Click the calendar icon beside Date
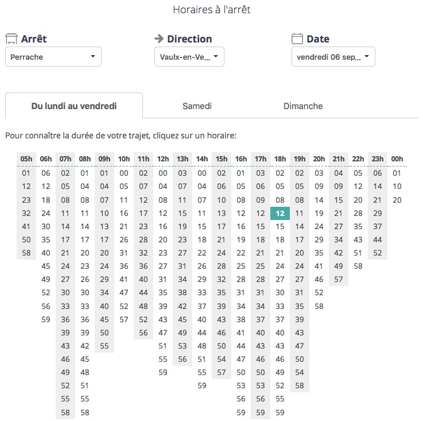The width and height of the screenshot is (423, 421). 297,39
